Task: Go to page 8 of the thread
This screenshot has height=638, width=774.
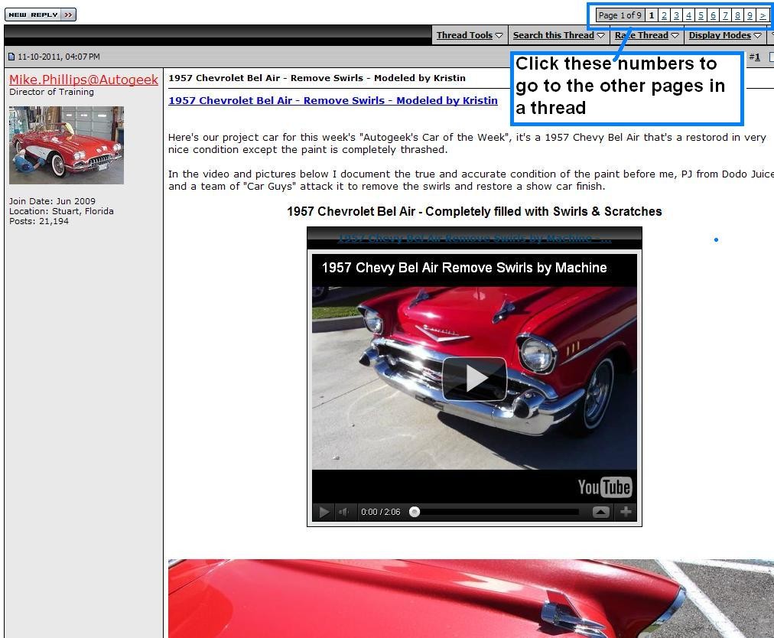Action: click(737, 15)
